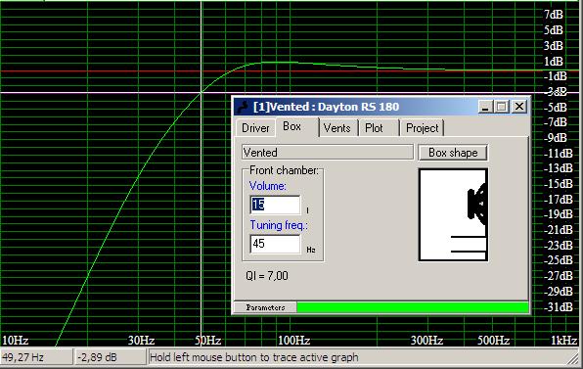
Task: Click the Tuning freq. input field
Action: (x=275, y=244)
